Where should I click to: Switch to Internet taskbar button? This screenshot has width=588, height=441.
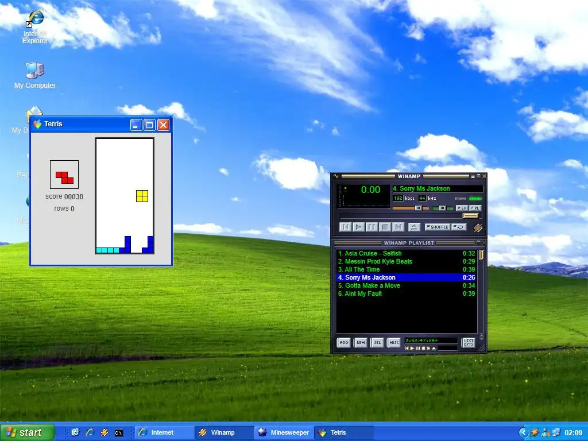[x=164, y=432]
